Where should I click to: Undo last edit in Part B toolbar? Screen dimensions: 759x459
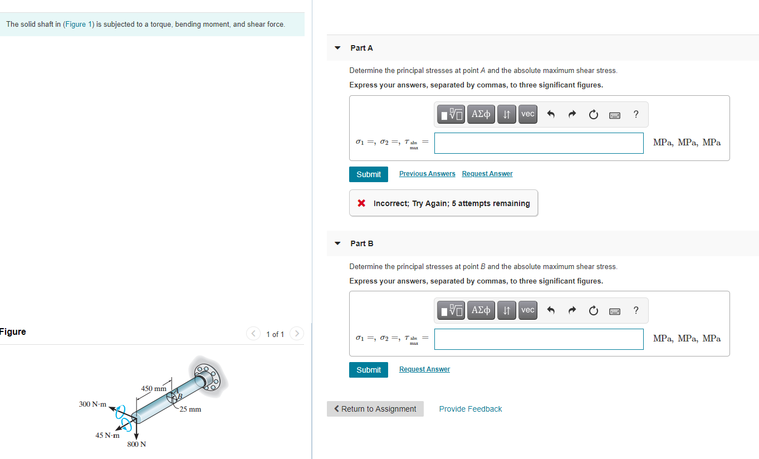click(x=551, y=311)
